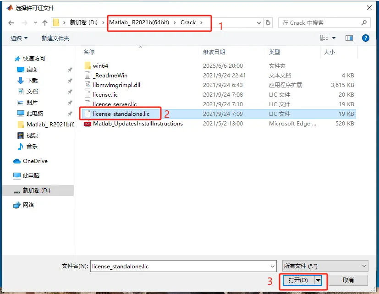The image size is (379, 294).
Task: Click 快速访问 in the sidebar
Action: point(33,59)
